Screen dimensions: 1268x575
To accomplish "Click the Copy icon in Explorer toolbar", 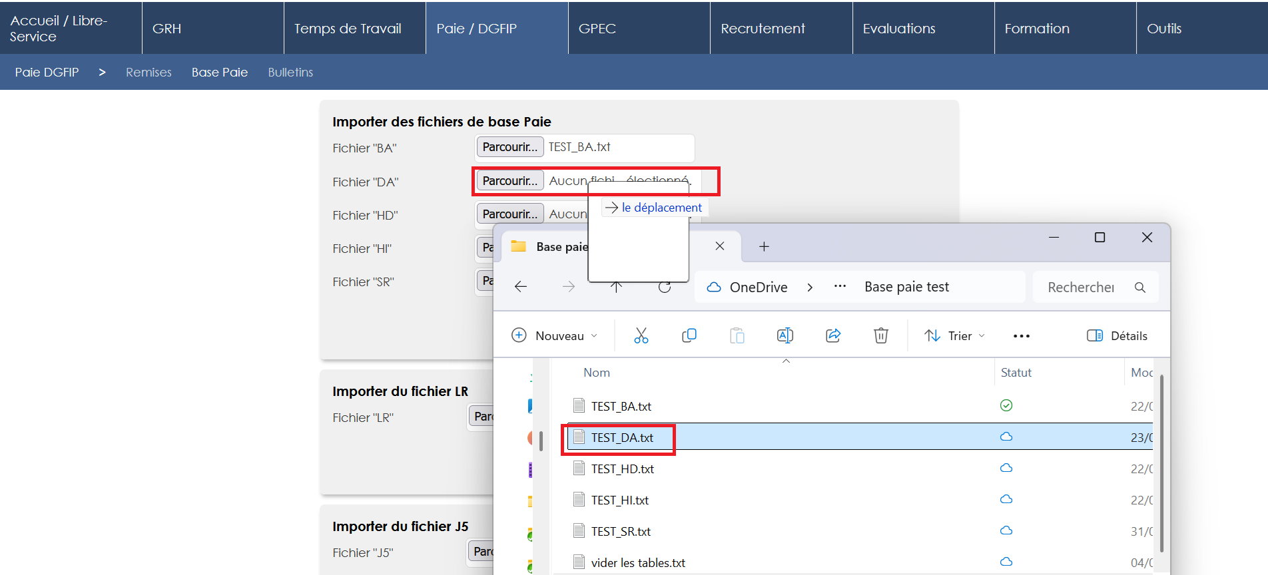I will pos(689,335).
